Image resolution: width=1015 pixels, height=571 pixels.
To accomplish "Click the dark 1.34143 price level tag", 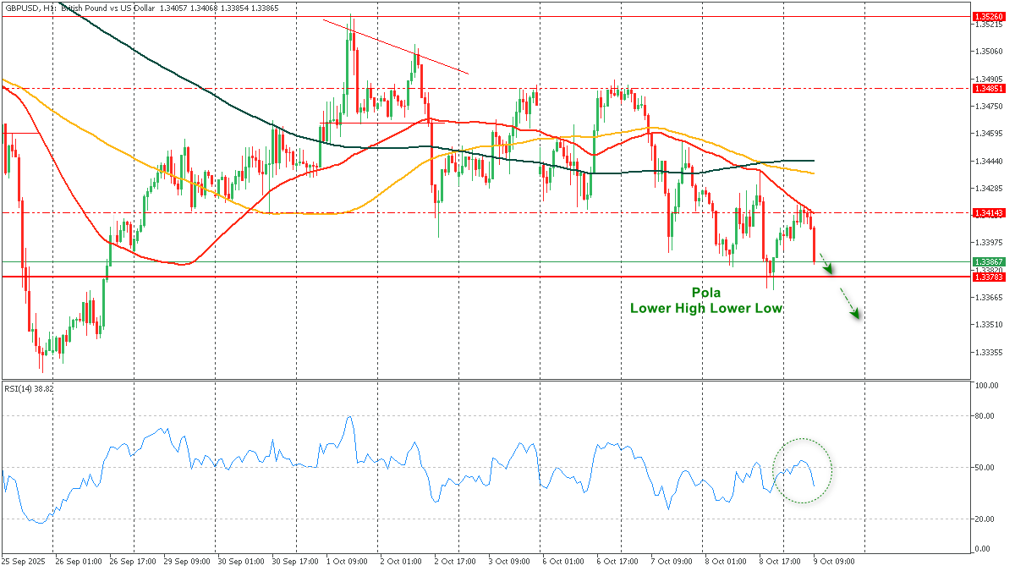I will 988,212.
